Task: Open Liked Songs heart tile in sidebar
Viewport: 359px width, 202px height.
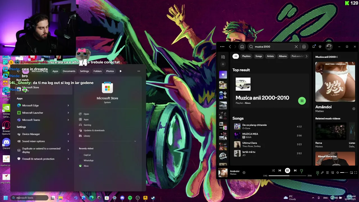Action: (223, 75)
